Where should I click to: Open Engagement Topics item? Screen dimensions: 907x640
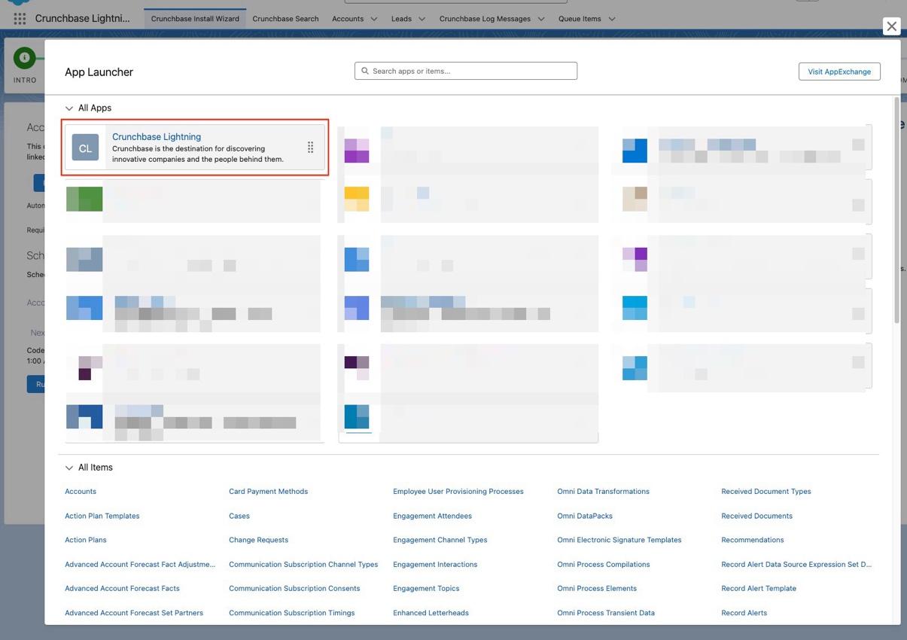426,588
